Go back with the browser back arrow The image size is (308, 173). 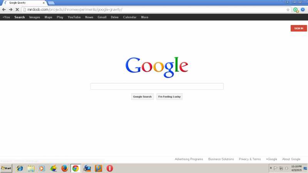coord(4,9)
